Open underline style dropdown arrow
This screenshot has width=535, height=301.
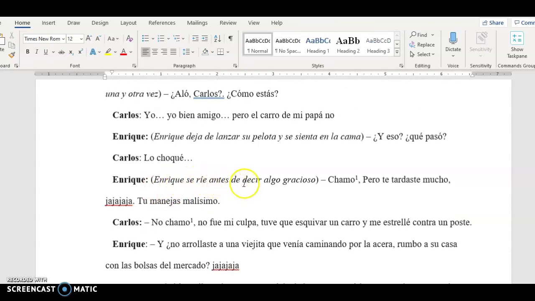pos(53,52)
